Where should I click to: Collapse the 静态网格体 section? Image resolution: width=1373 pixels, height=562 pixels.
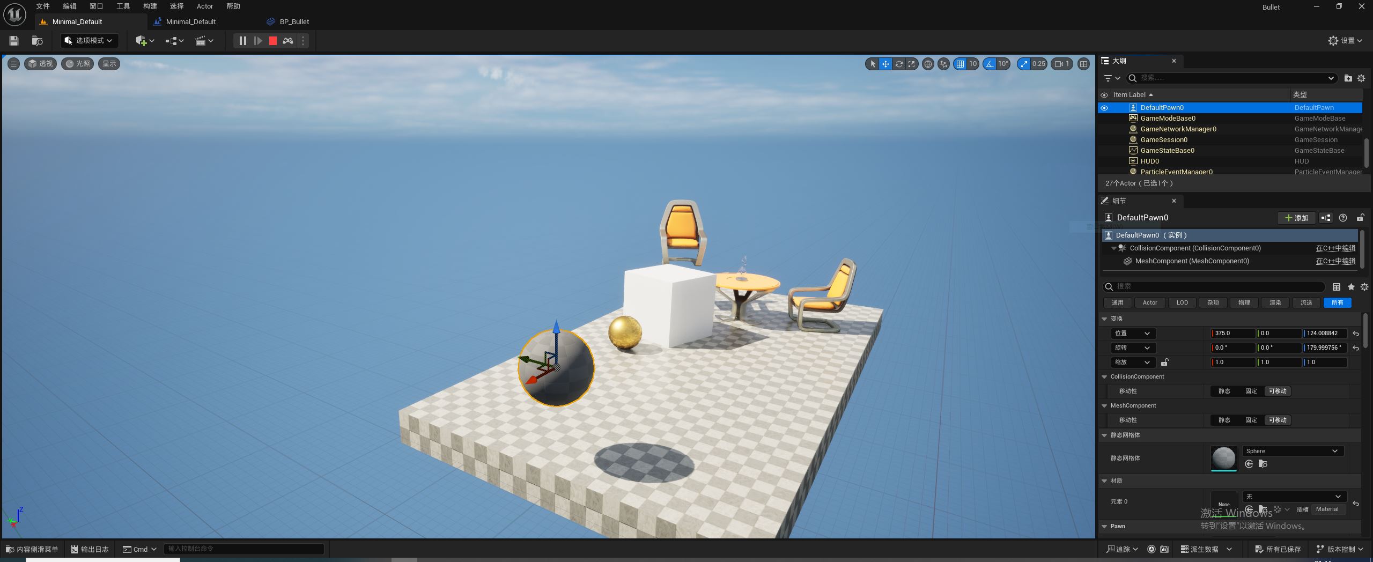[x=1104, y=435]
